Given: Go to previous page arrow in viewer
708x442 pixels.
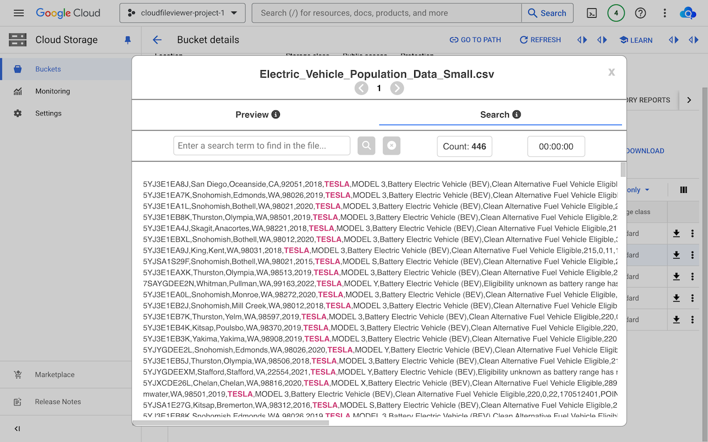Looking at the screenshot, I should 362,88.
